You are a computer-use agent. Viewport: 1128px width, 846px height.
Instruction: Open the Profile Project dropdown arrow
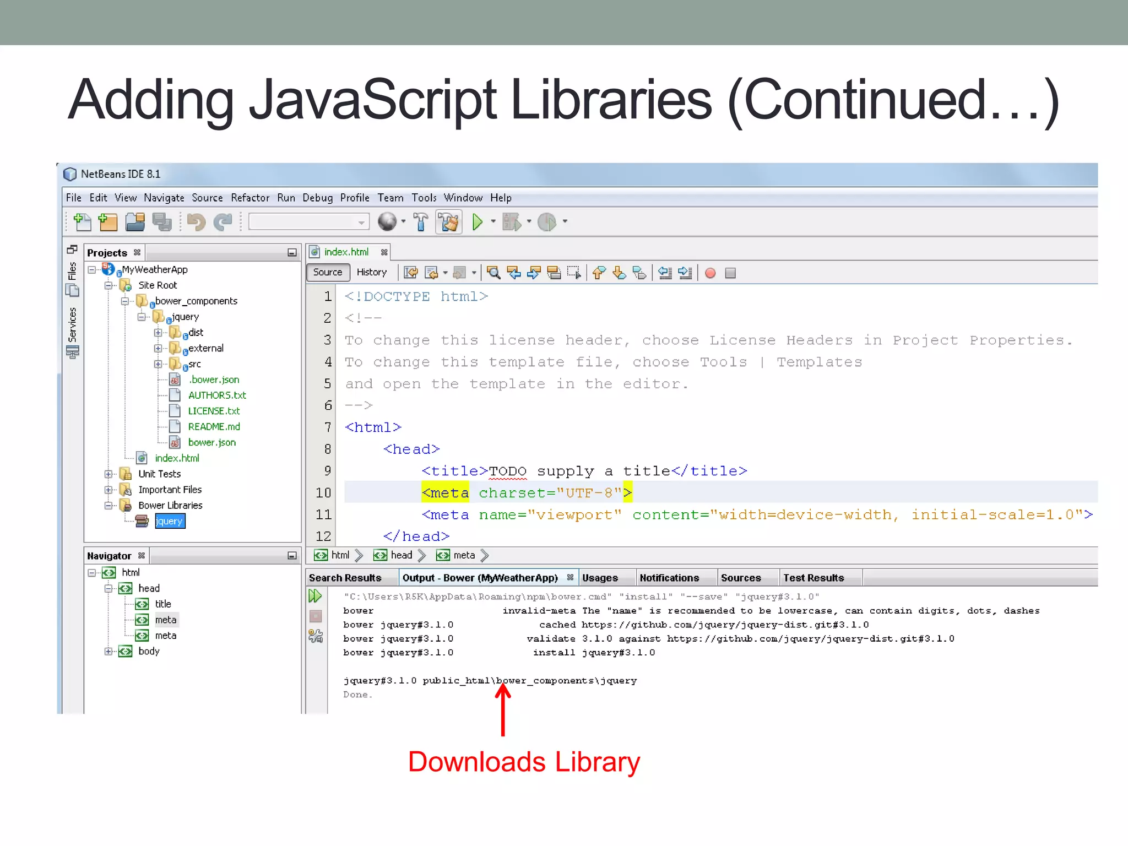(565, 222)
